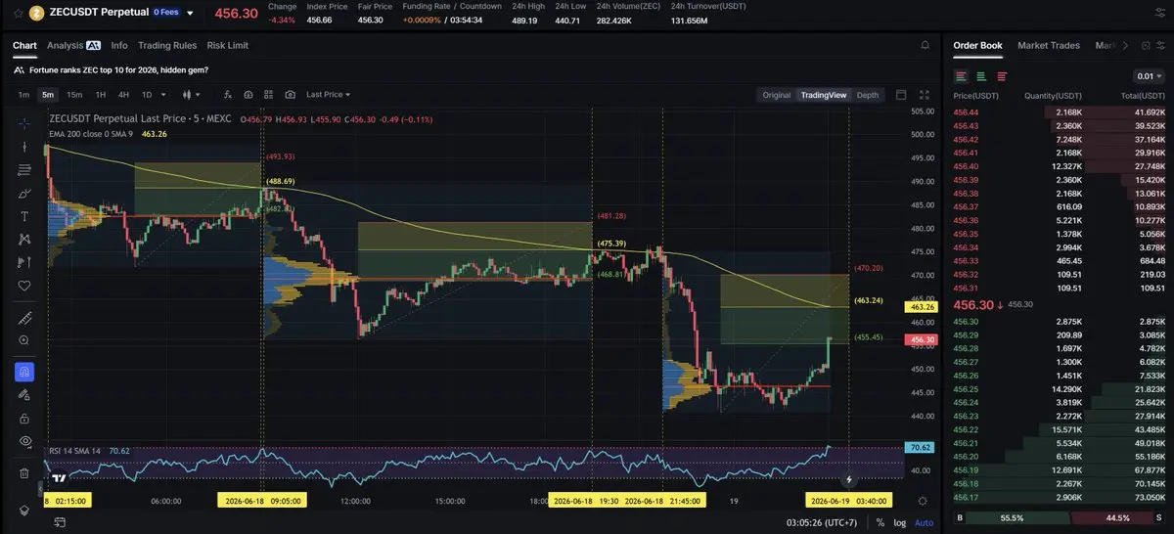
Task: Open the favorites heart icon menu
Action: 24,286
